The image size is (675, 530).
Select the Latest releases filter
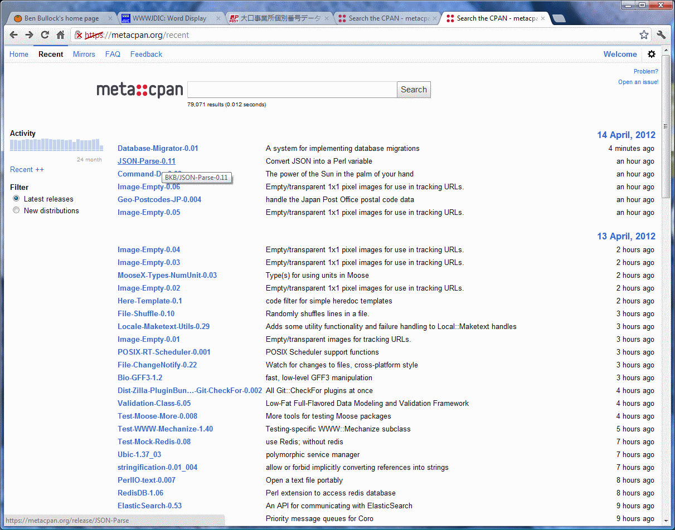pos(16,198)
